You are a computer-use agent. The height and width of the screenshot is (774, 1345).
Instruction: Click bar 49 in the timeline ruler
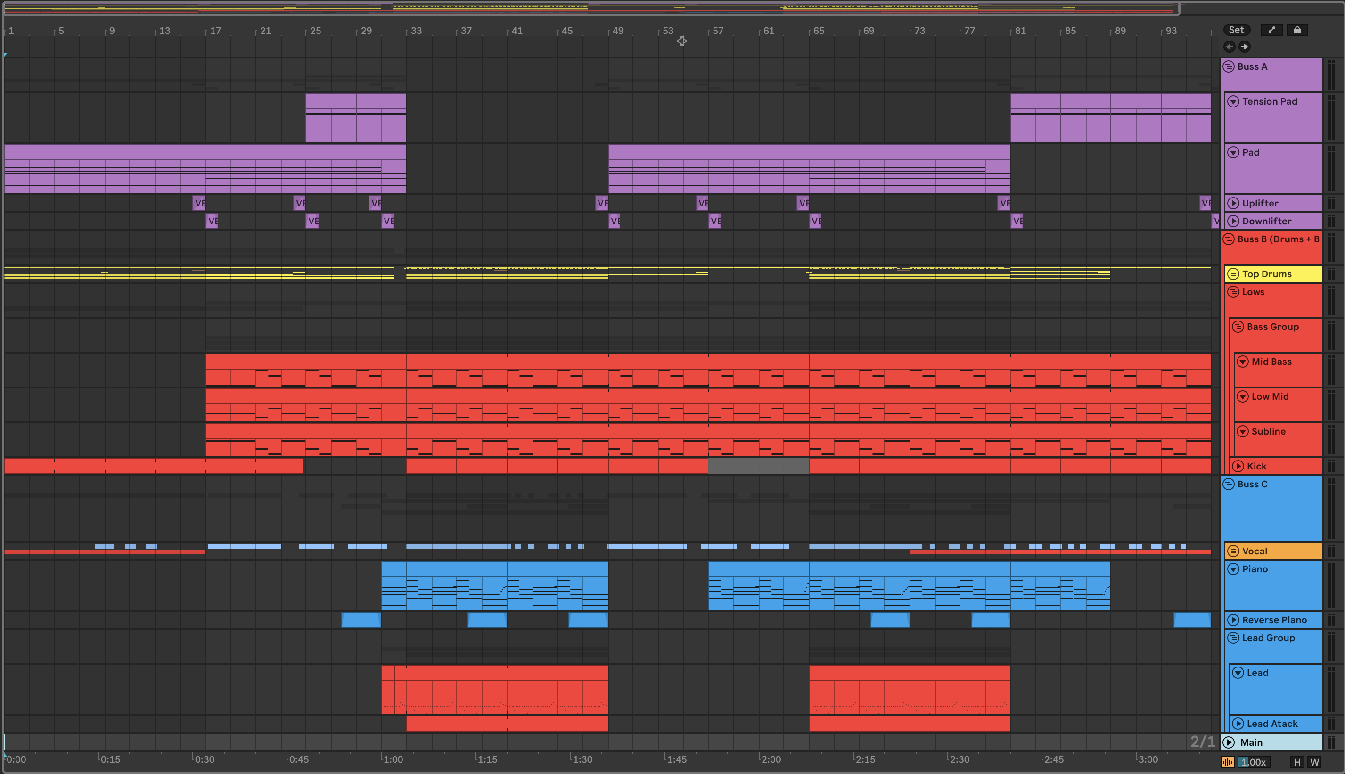tap(616, 31)
